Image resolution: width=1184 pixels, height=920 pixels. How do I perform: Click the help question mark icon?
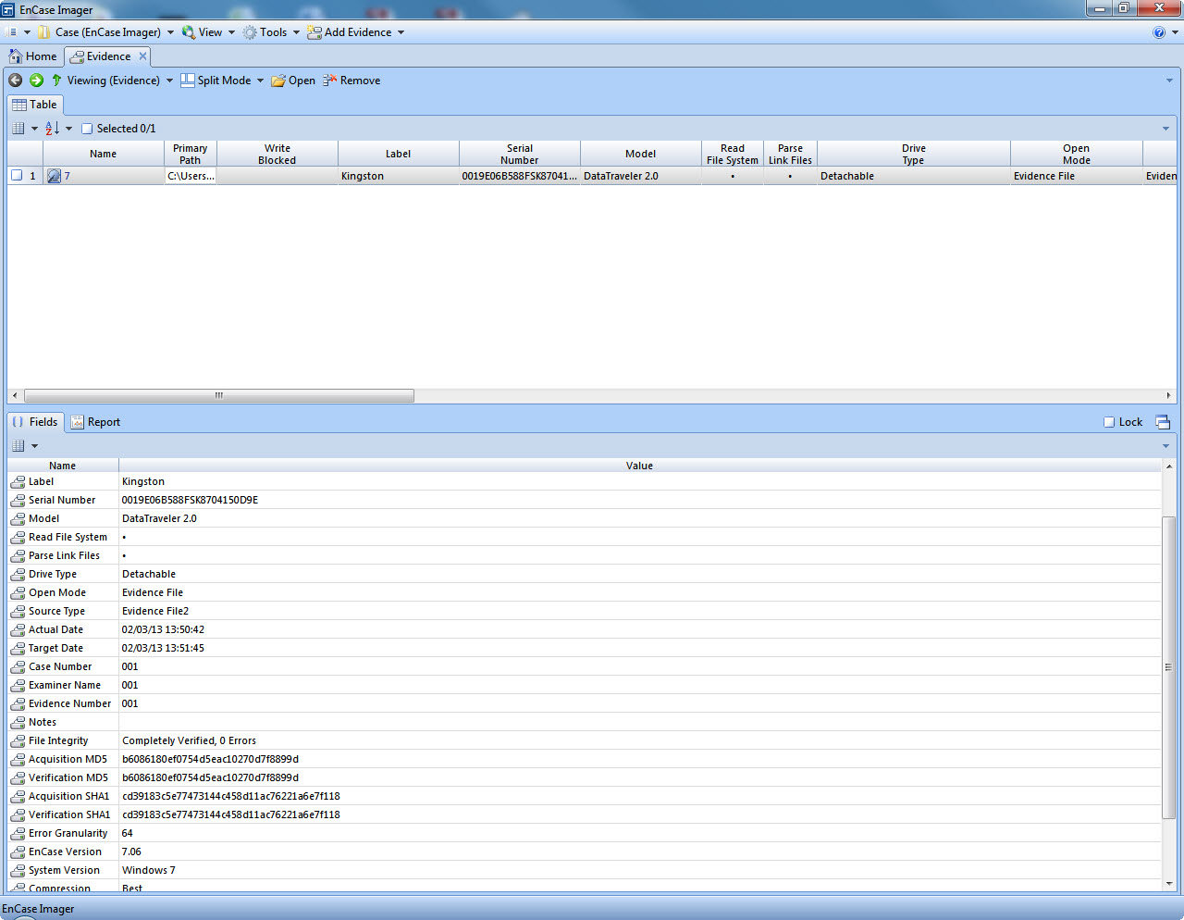(1159, 32)
